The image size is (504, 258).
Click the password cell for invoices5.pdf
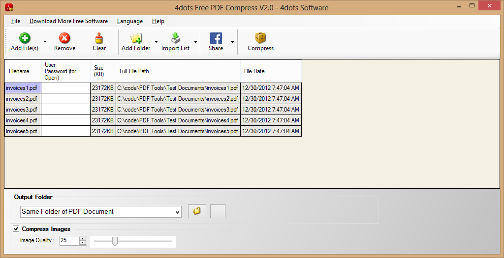coord(65,131)
